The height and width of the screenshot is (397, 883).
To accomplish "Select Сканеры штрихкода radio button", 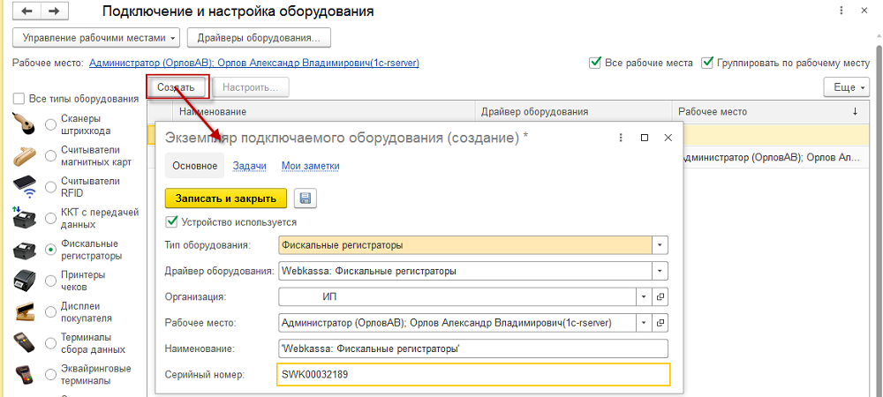I will click(x=50, y=125).
